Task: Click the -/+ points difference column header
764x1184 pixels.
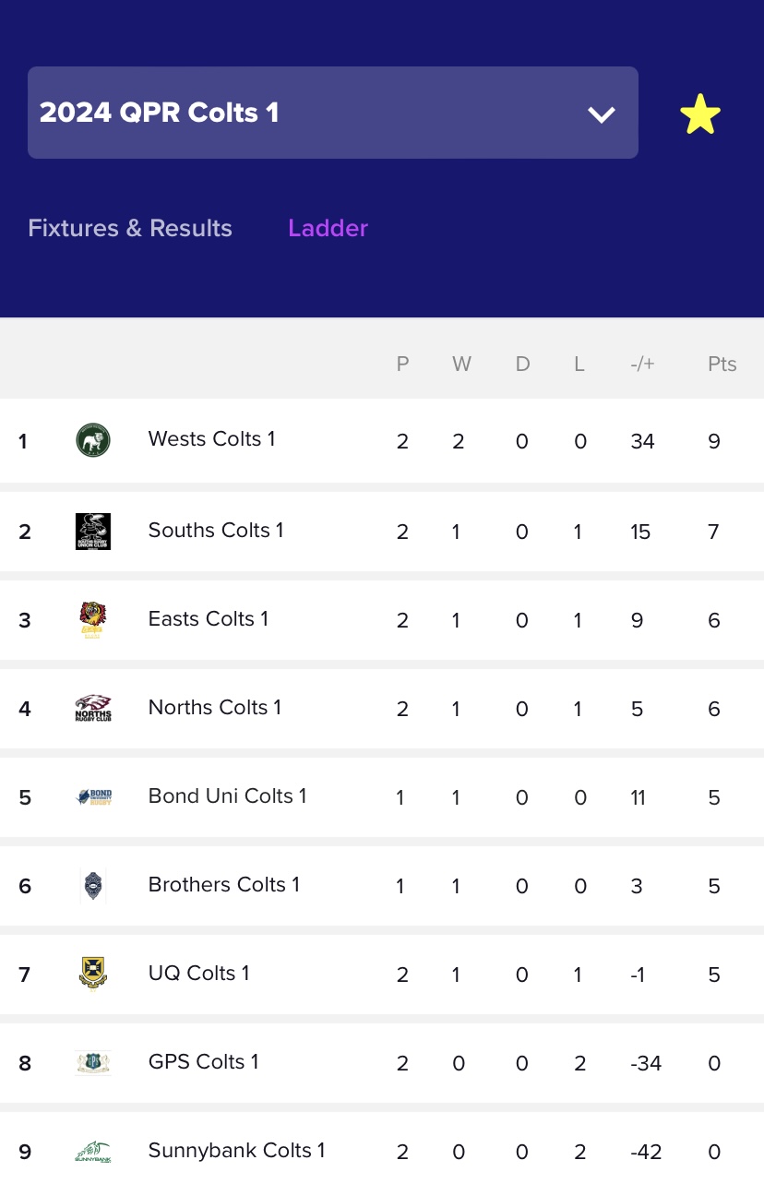Action: point(642,365)
